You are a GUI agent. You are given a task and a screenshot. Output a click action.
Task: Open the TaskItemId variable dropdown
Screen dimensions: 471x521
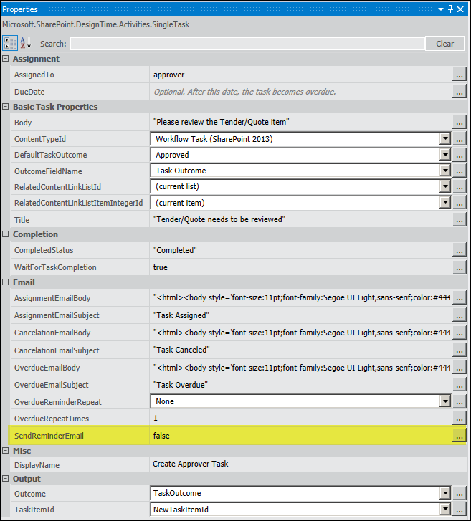pos(444,510)
